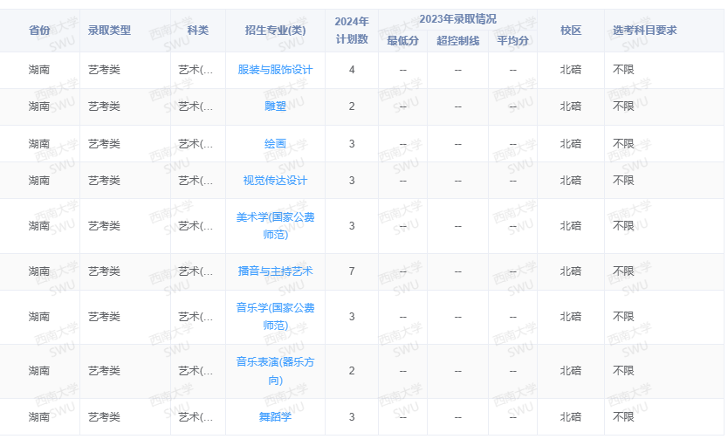Click truncated 艺术(... cell in 视觉传达设计 row
Image resolution: width=728 pixels, height=439 pixels.
196,181
